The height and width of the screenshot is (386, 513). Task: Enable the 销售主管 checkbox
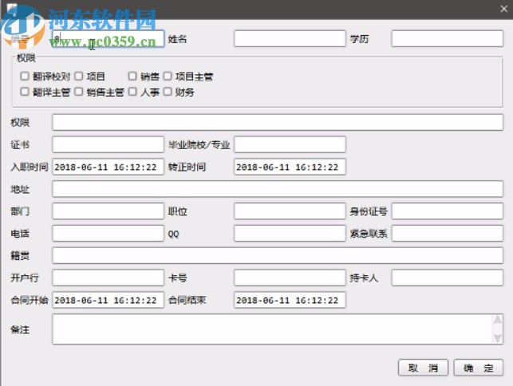click(x=79, y=92)
